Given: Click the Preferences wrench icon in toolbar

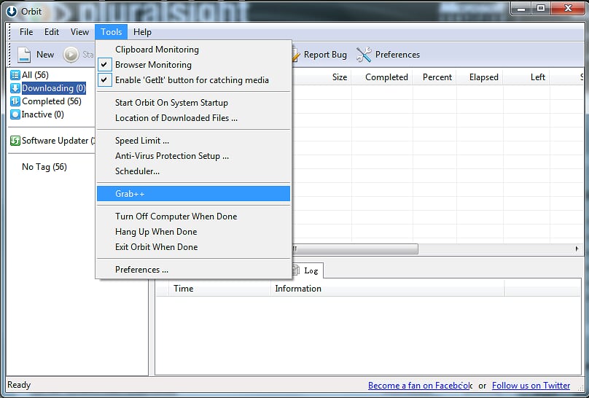Looking at the screenshot, I should [x=364, y=55].
